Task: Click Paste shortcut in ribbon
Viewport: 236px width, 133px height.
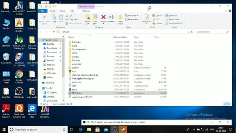Action: tap(73, 23)
